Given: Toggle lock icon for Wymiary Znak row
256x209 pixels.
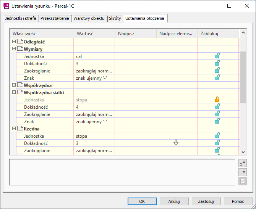Looking at the screenshot, I should click(217, 78).
